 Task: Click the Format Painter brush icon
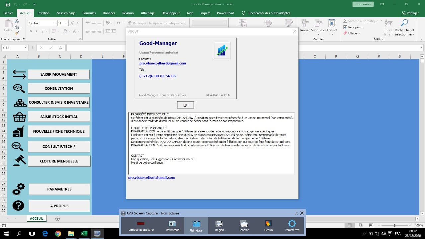(x=17, y=33)
